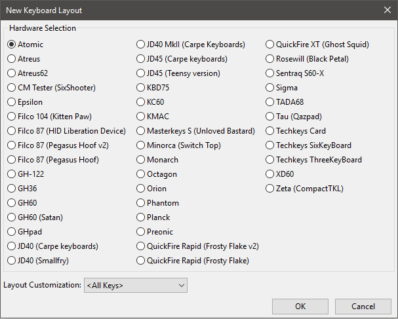Pick the Techkeys SixKeyBoard option

tap(270, 145)
